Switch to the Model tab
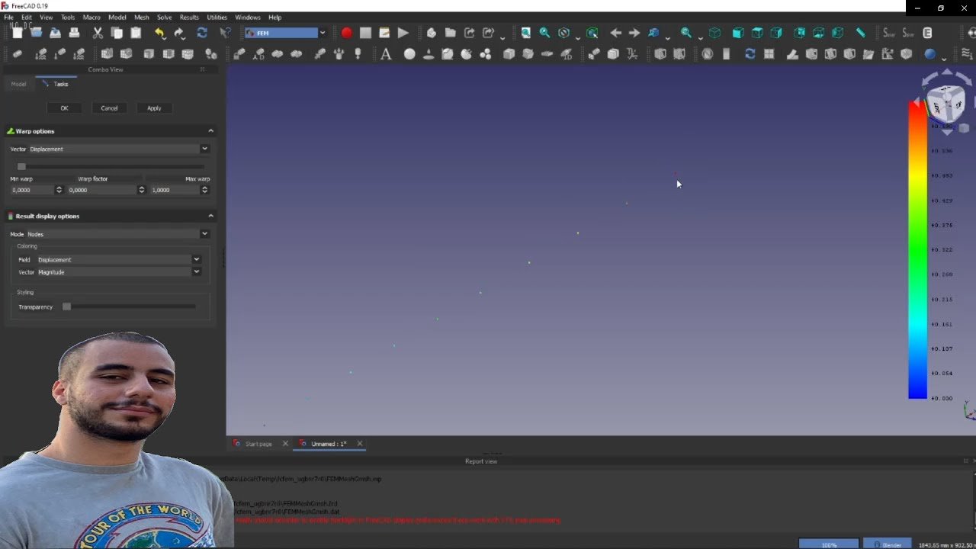Screen dimensions: 976x549 (x=18, y=84)
